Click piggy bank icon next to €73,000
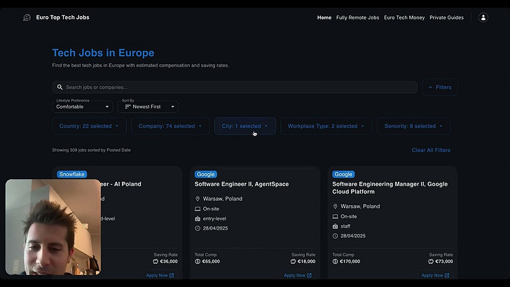Image resolution: width=510 pixels, height=287 pixels. 431,261
